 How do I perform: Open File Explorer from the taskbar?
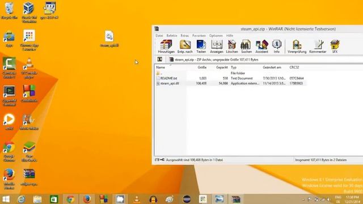point(37,199)
